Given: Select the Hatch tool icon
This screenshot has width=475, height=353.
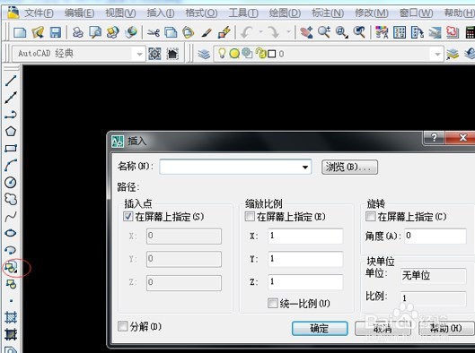Looking at the screenshot, I should tap(11, 317).
